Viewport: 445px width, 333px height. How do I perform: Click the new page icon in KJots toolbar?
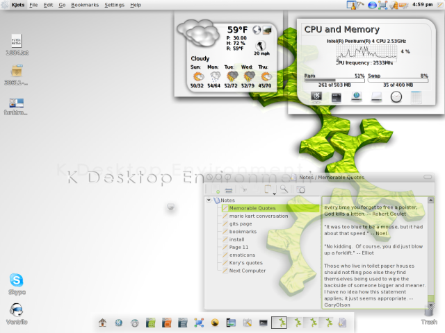coord(217,189)
